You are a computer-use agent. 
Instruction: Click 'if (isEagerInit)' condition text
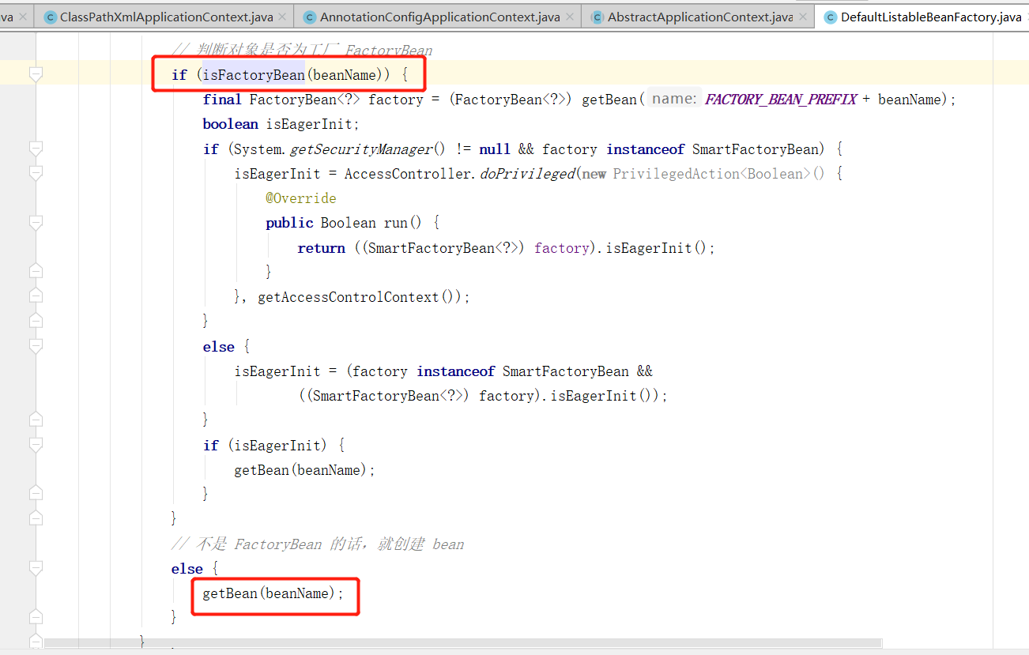266,446
